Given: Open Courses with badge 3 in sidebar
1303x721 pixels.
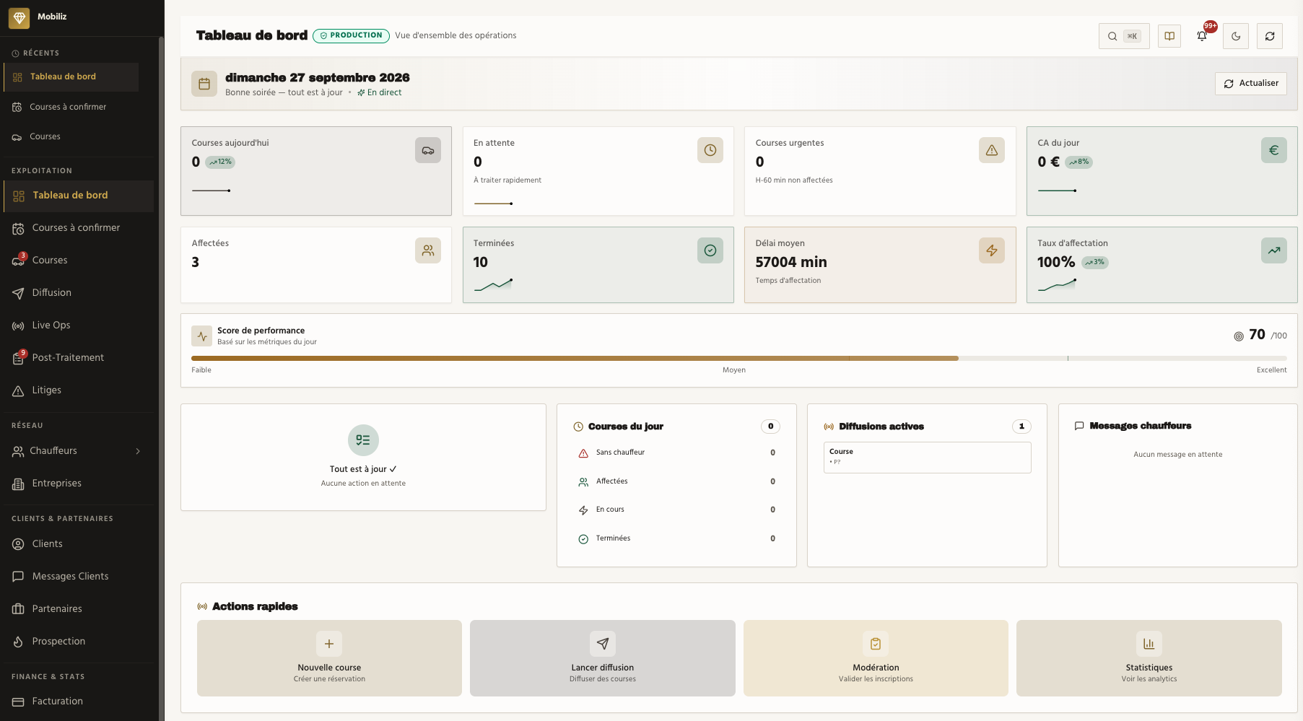Looking at the screenshot, I should [x=79, y=261].
